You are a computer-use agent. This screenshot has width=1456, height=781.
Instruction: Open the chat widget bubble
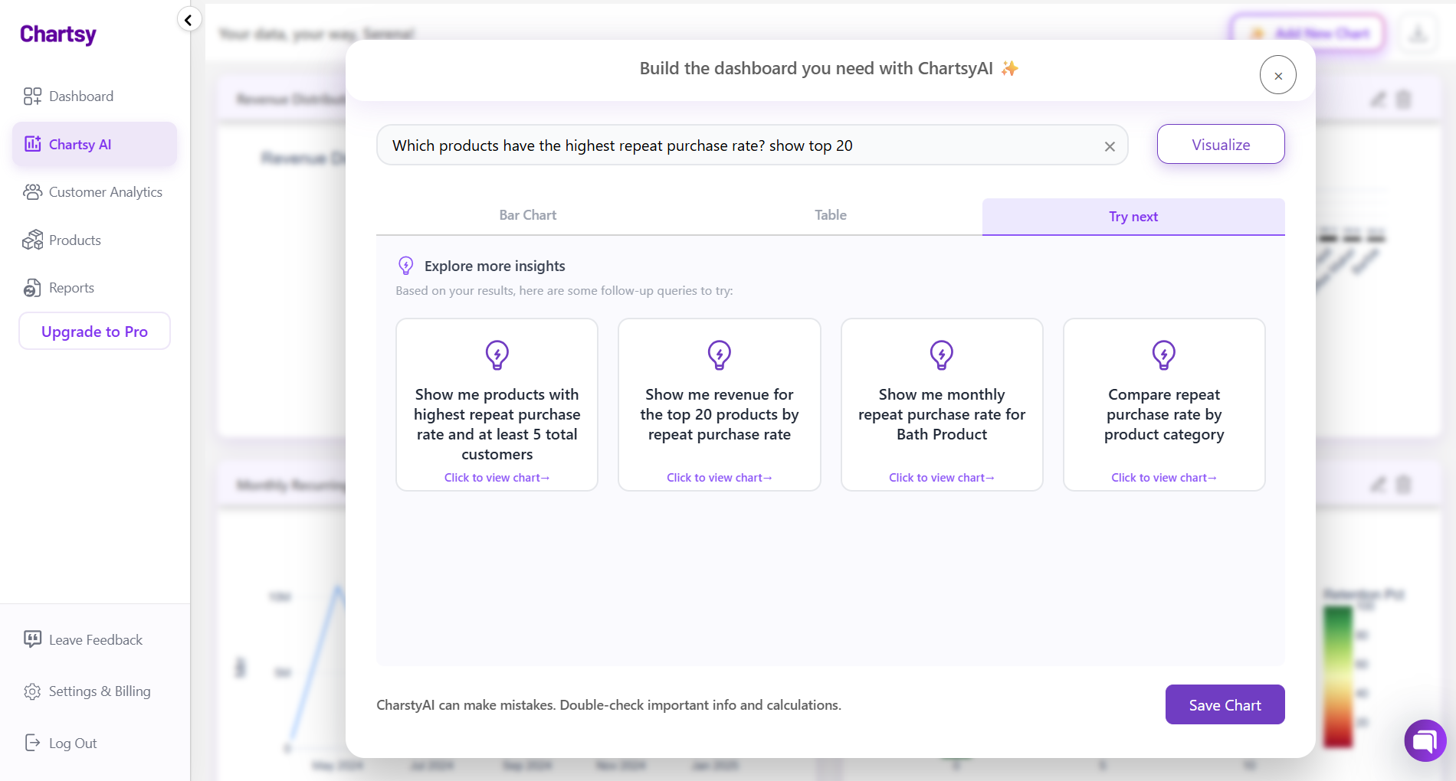coord(1425,740)
